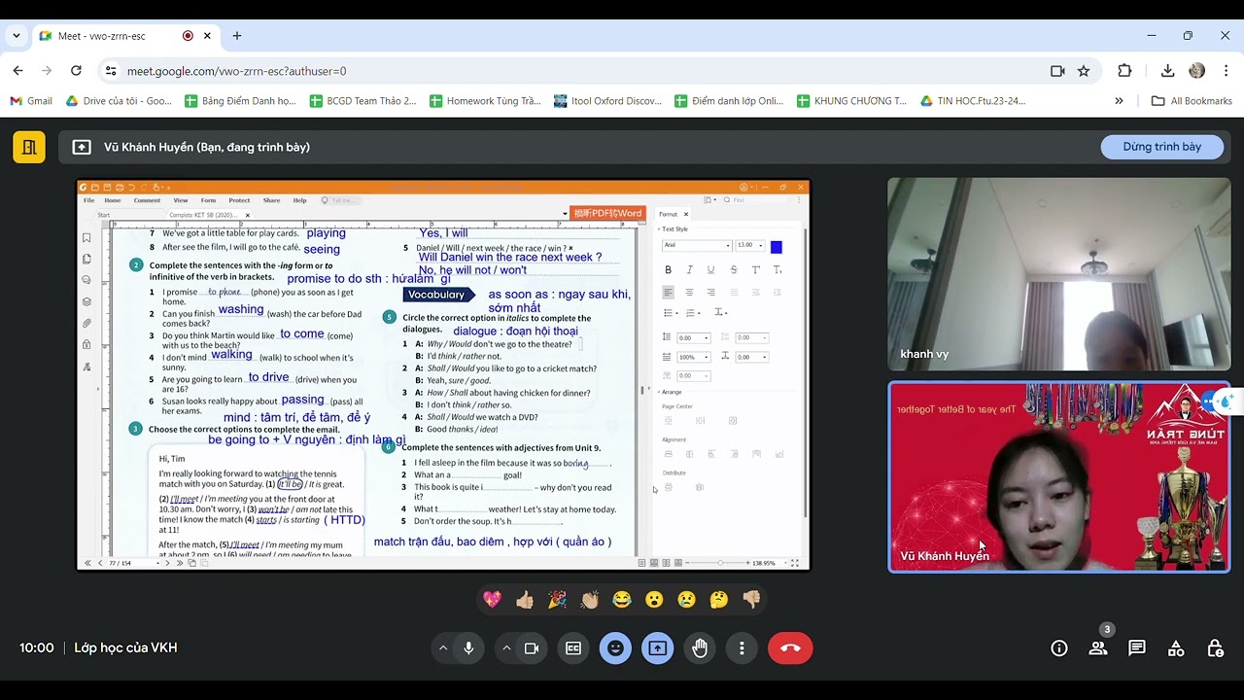
Task: Send the clapping hands reaction
Action: (x=590, y=600)
